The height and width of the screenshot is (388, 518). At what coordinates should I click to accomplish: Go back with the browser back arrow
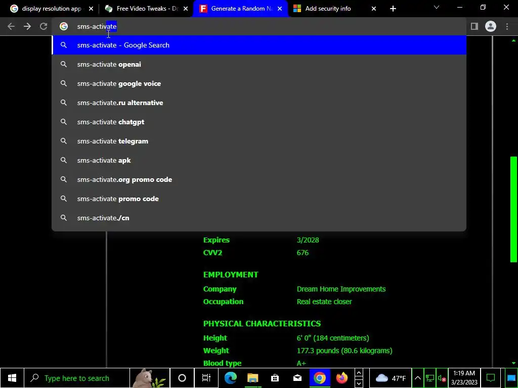pos(11,26)
